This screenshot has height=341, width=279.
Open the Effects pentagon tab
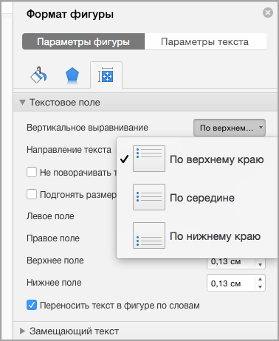(72, 75)
